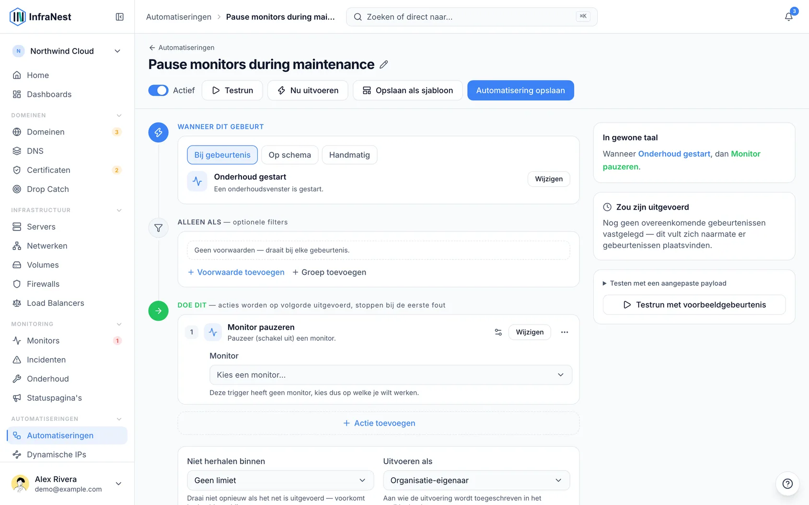Click Voorwaarde toevoegen link
This screenshot has width=809, height=505.
236,272
